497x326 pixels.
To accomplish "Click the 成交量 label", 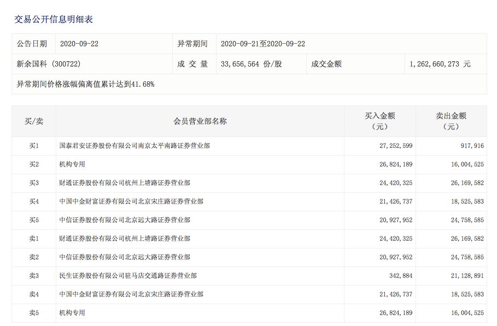I will (192, 64).
